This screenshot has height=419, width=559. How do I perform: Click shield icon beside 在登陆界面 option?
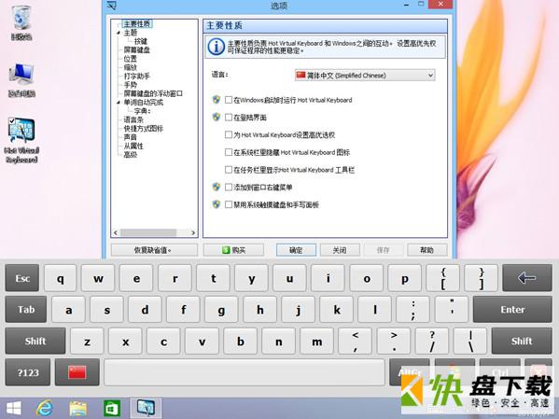217,117
